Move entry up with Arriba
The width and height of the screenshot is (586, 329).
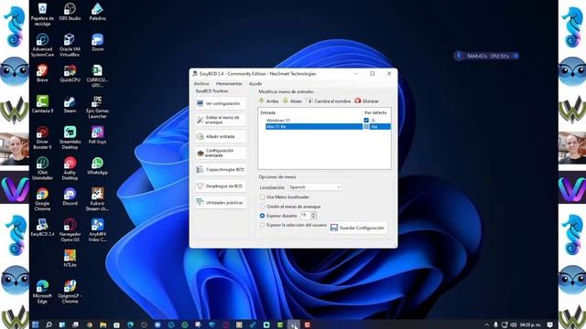(x=268, y=101)
